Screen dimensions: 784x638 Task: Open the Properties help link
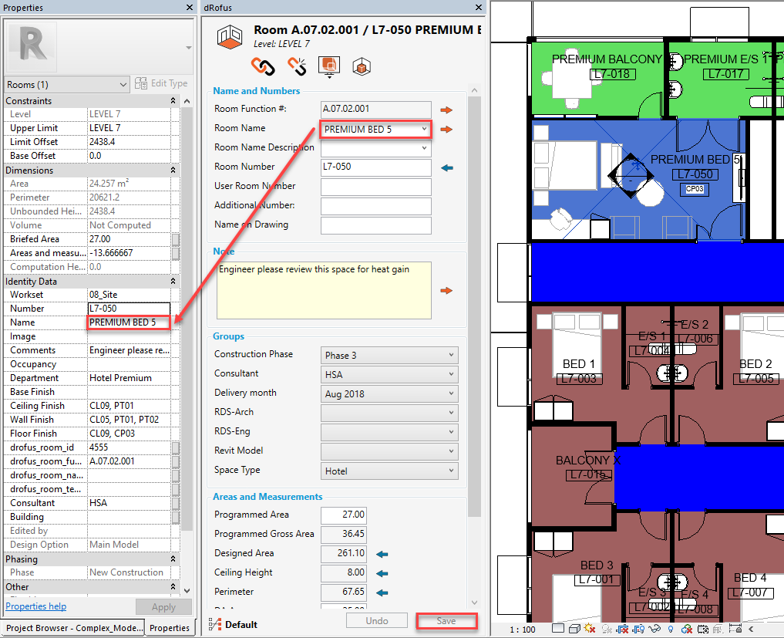[36, 606]
